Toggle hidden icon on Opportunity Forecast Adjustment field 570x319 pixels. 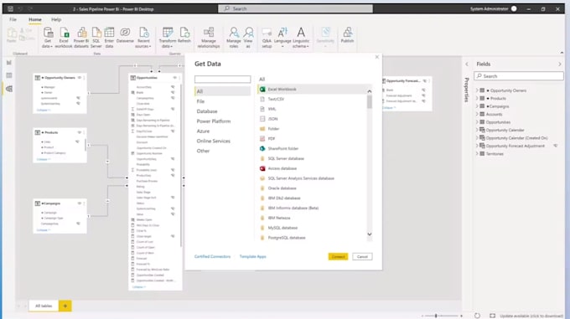coord(556,146)
